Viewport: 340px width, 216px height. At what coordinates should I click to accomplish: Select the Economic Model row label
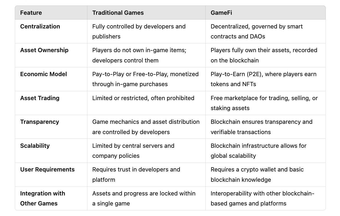point(44,74)
